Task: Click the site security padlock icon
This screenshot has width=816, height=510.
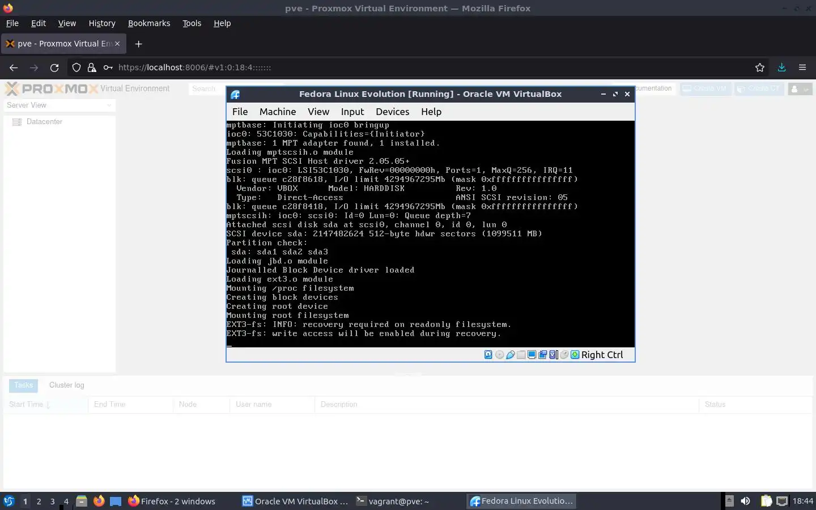Action: tap(92, 67)
